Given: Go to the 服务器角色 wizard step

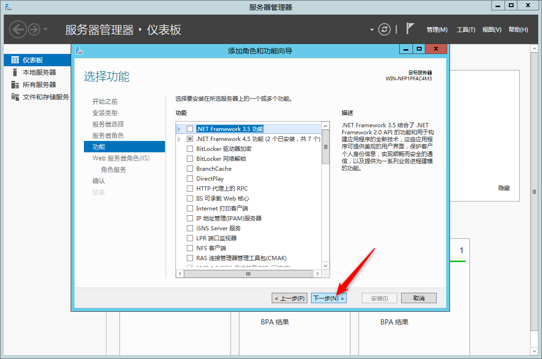Looking at the screenshot, I should [x=108, y=136].
